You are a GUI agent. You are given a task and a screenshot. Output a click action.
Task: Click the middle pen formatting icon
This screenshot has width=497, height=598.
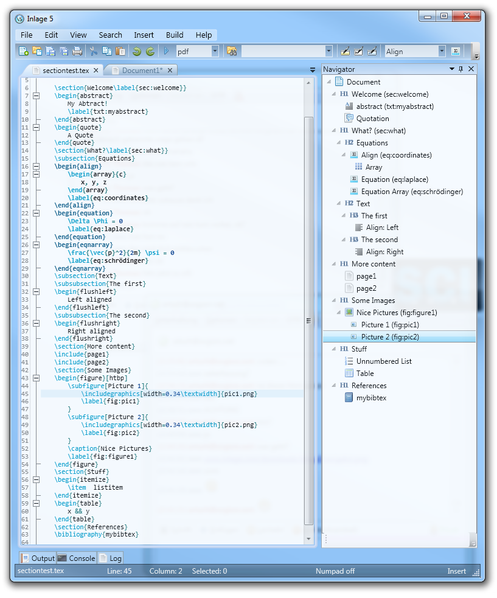click(358, 51)
